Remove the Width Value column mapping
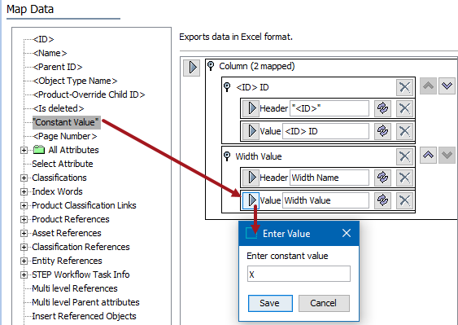458x325 pixels. click(x=404, y=156)
